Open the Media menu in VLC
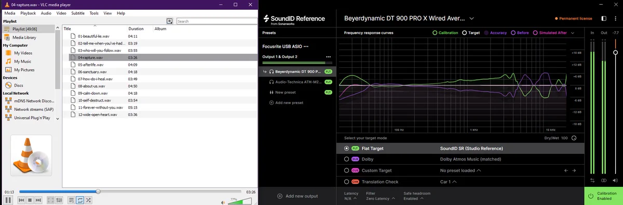The height and width of the screenshot is (205, 623). coord(10,13)
